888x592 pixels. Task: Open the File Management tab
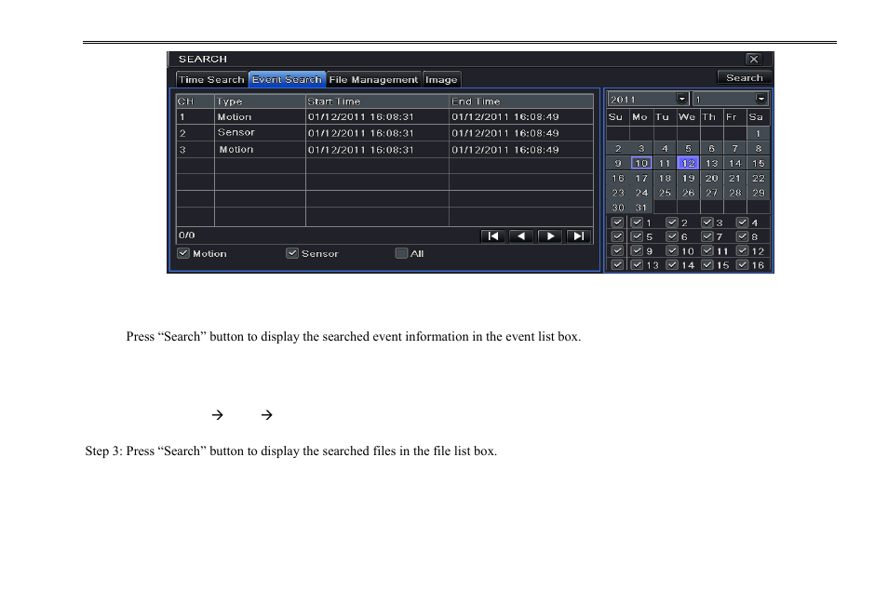373,79
